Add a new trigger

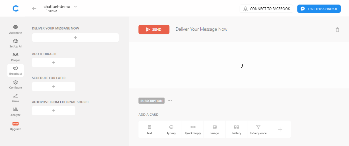click(54, 63)
